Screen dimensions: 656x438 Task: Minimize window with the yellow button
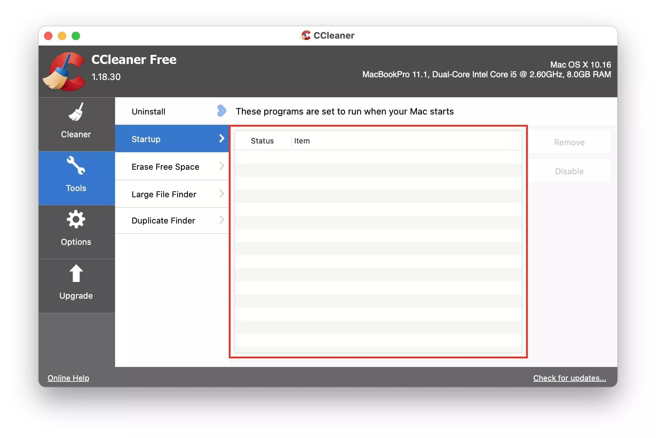pyautogui.click(x=62, y=36)
